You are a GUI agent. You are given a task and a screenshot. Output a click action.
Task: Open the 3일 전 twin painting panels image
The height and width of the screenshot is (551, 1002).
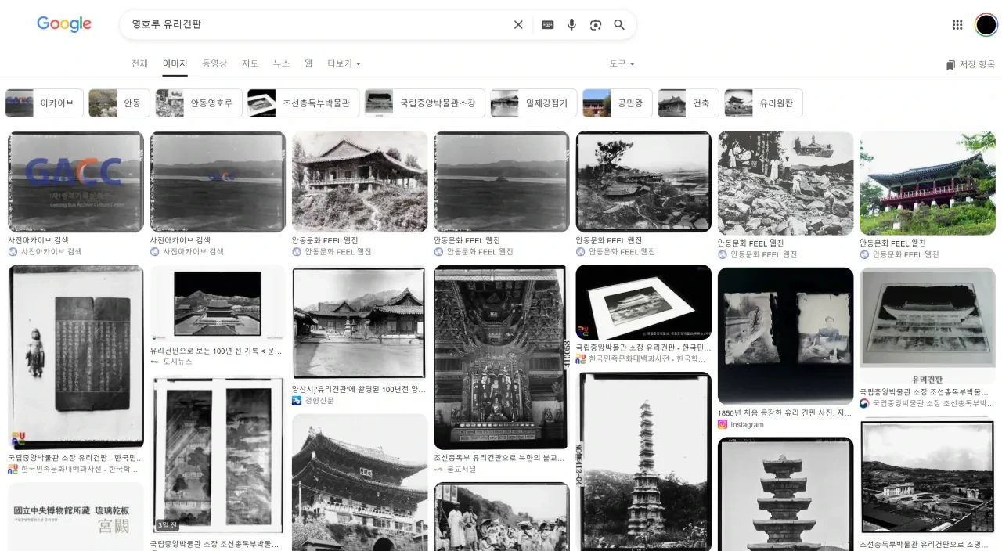[x=218, y=456]
